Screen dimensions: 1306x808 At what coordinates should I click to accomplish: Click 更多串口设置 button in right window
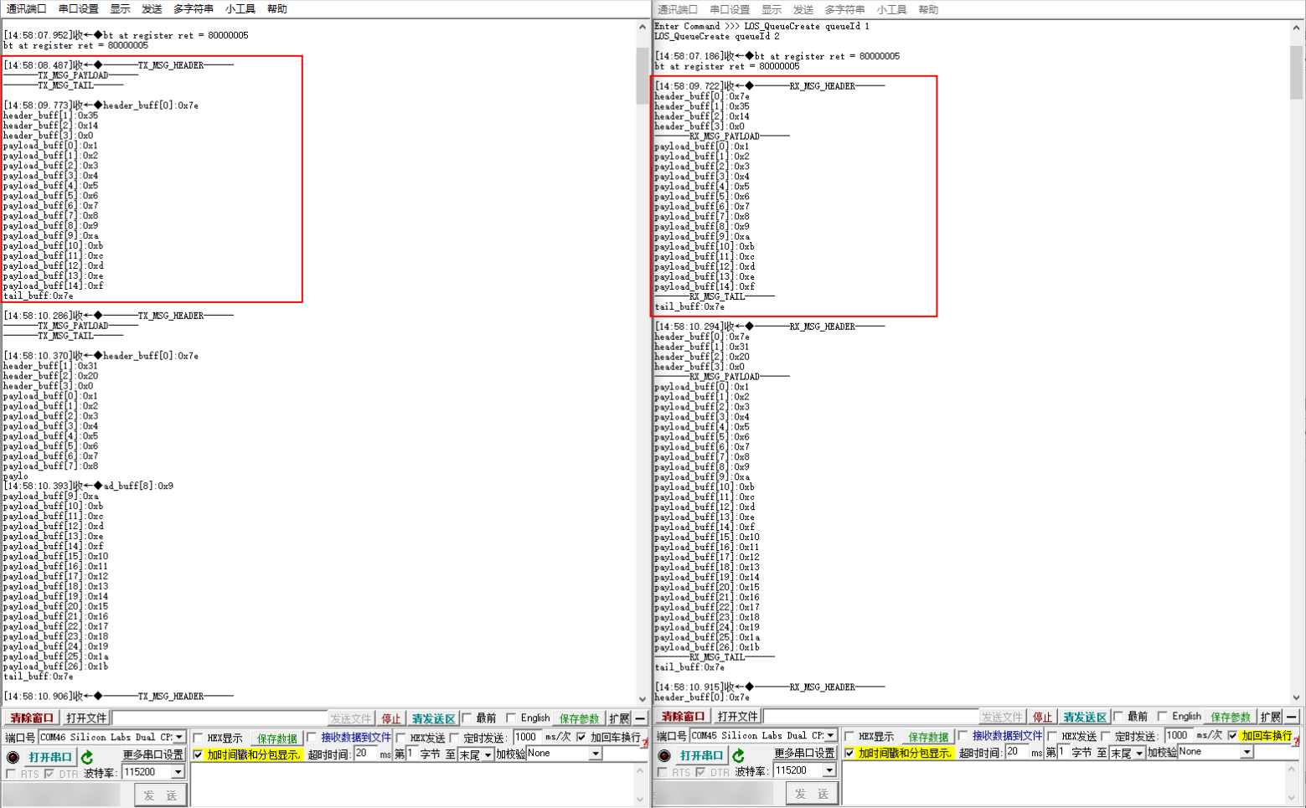pos(804,753)
